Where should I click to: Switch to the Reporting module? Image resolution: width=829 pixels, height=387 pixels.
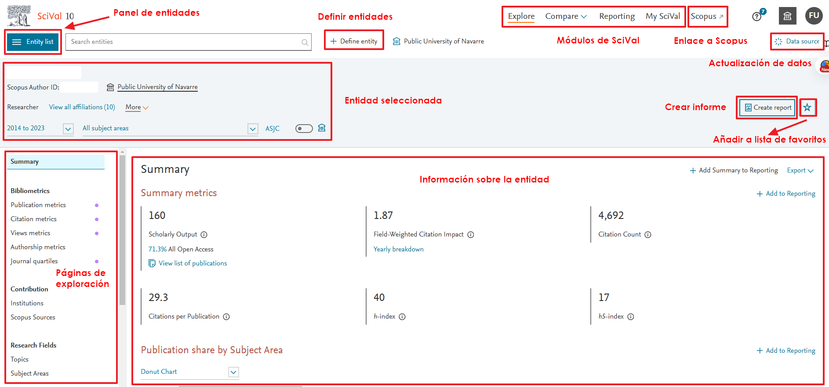tap(617, 16)
